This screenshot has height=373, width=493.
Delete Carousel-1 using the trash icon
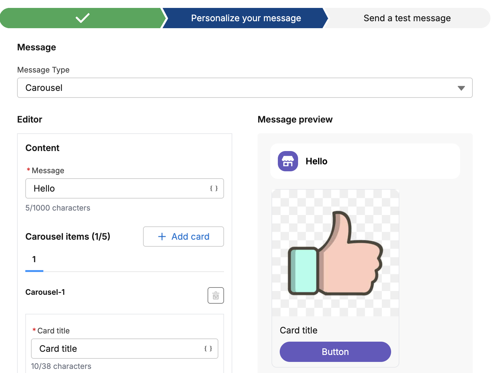tap(215, 295)
